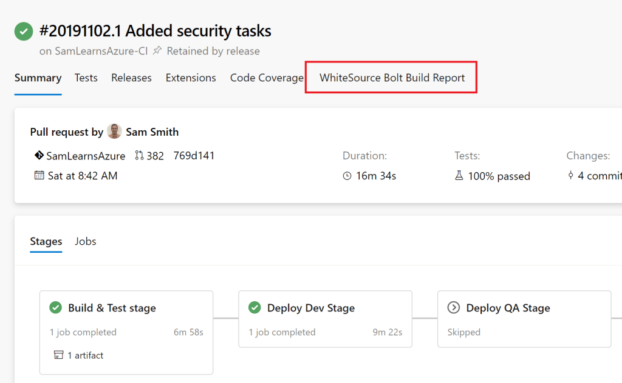The width and height of the screenshot is (622, 383).
Task: Switch to the Jobs view tab
Action: [85, 241]
